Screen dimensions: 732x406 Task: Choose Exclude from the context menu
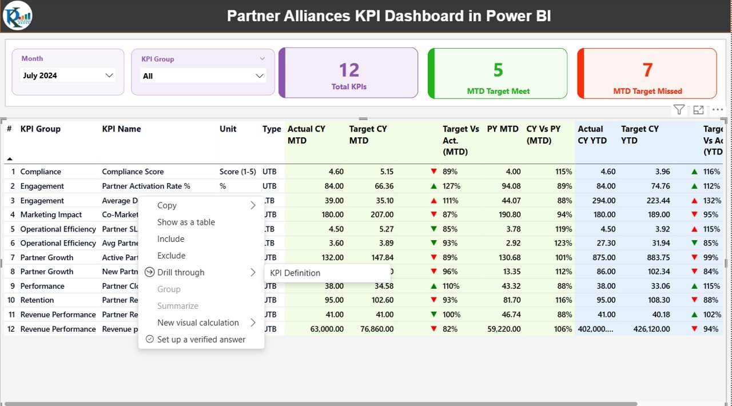tap(171, 256)
